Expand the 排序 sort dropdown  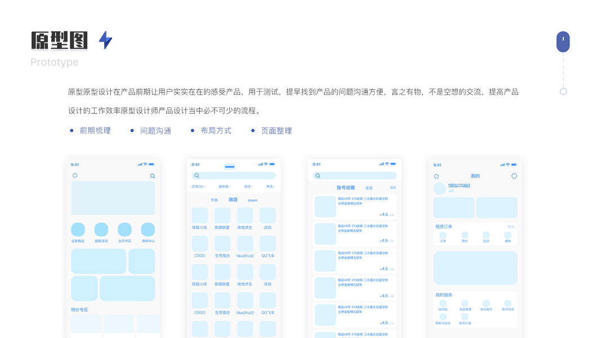[x=248, y=186]
